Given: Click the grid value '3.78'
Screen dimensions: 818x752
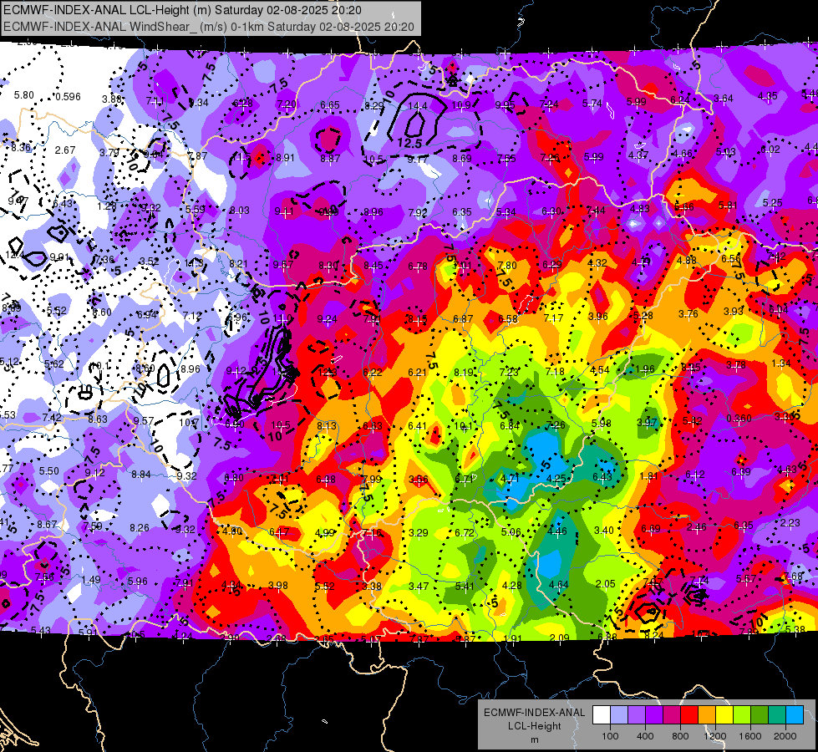Looking at the screenshot, I should 735,365.
